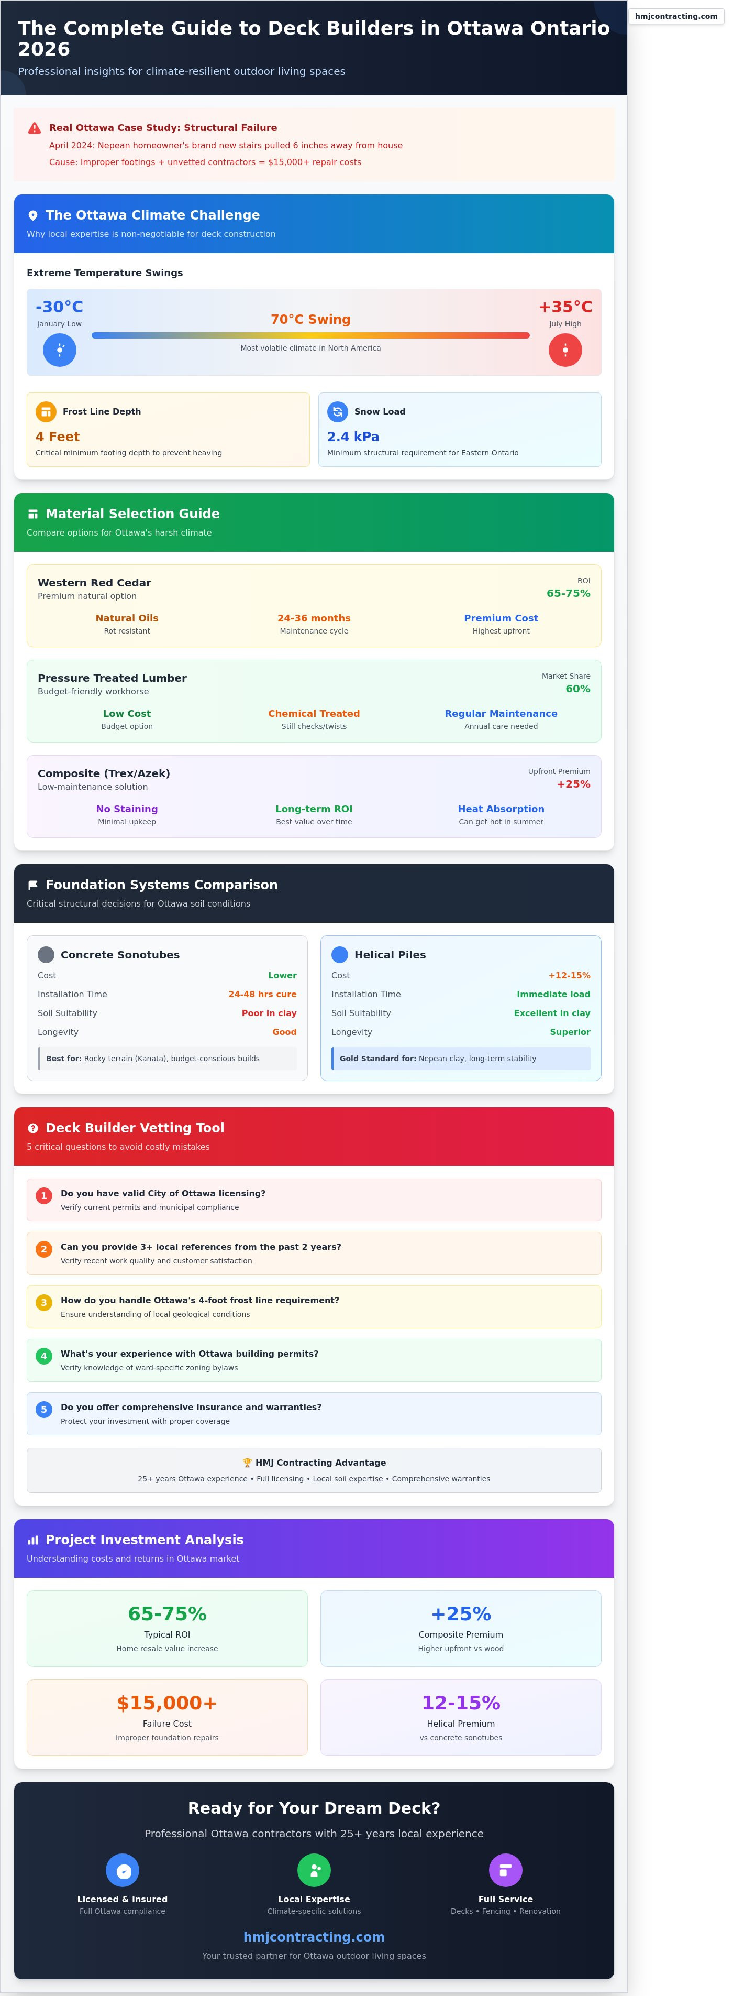
Task: Click the Best for: Rocky terrain (Kanata) note
Action: 167,1059
